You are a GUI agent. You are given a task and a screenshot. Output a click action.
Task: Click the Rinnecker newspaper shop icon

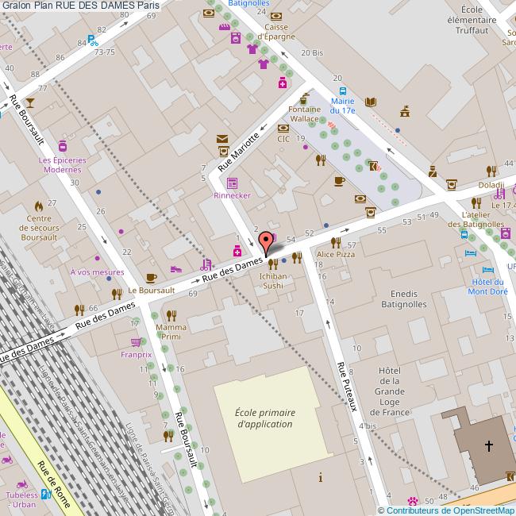(x=232, y=183)
